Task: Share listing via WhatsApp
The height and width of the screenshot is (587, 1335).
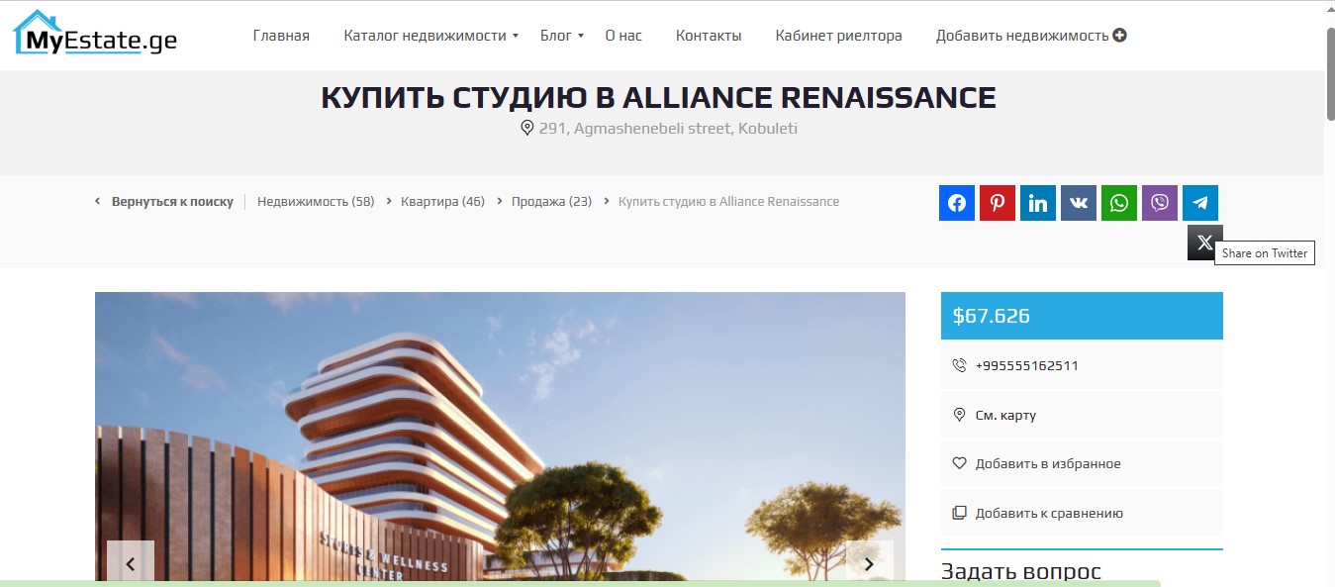Action: pyautogui.click(x=1119, y=203)
